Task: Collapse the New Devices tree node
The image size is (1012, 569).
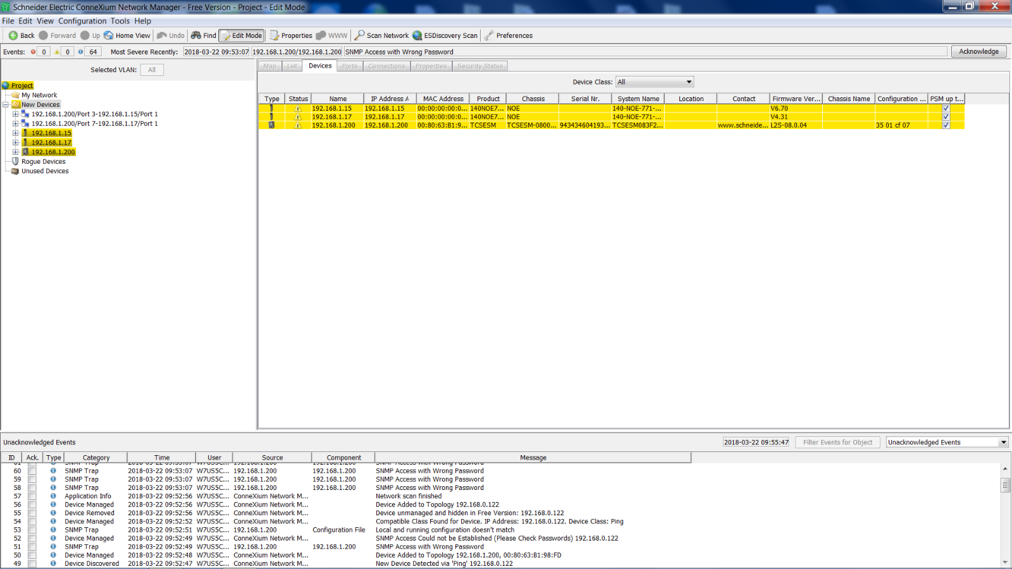Action: 6,105
